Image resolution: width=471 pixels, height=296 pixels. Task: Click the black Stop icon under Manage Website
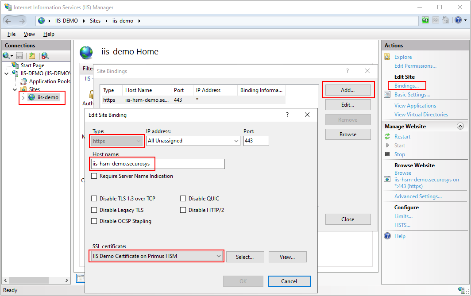click(x=387, y=154)
